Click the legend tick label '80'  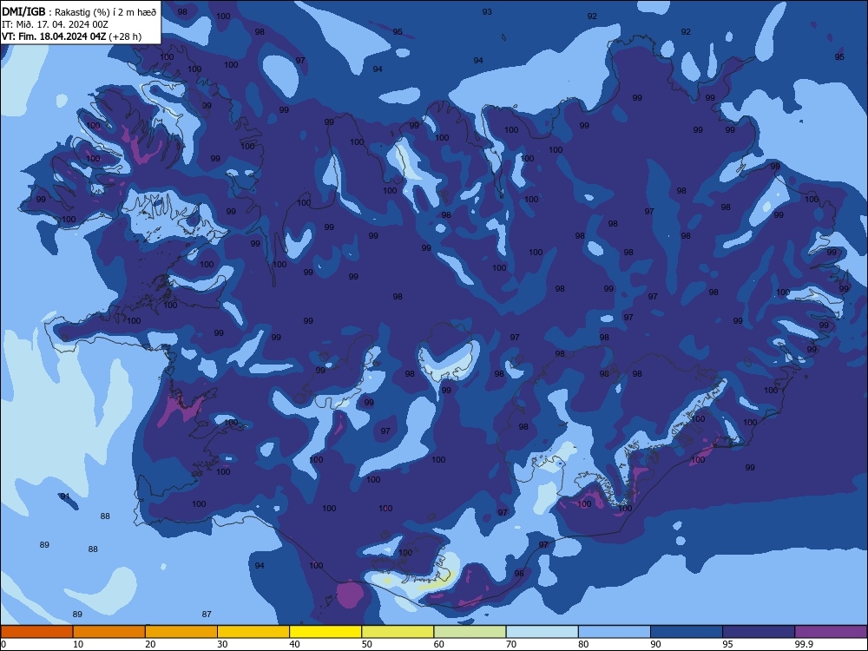pos(583,644)
